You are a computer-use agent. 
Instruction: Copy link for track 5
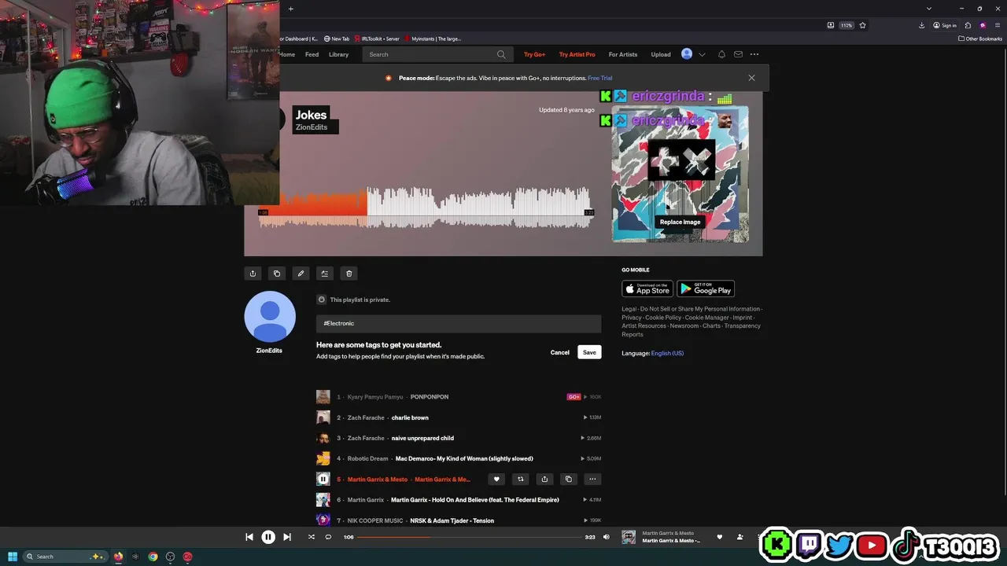569,480
